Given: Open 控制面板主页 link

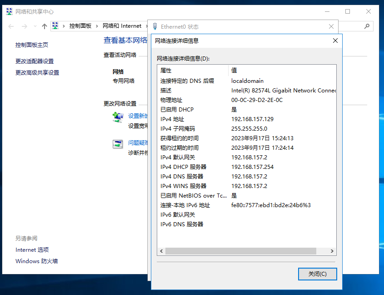Looking at the screenshot, I should point(32,45).
